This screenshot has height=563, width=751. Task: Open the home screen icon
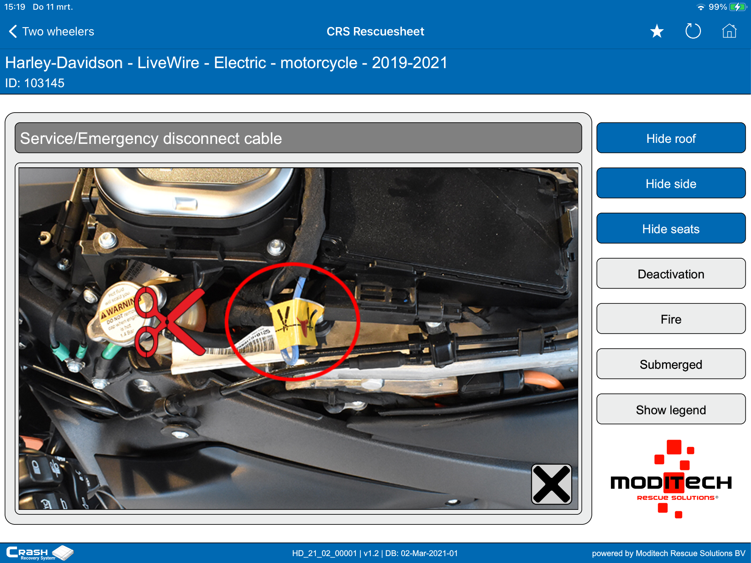pos(729,31)
